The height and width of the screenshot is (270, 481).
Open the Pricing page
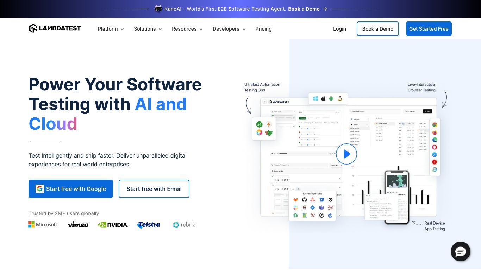click(x=263, y=29)
